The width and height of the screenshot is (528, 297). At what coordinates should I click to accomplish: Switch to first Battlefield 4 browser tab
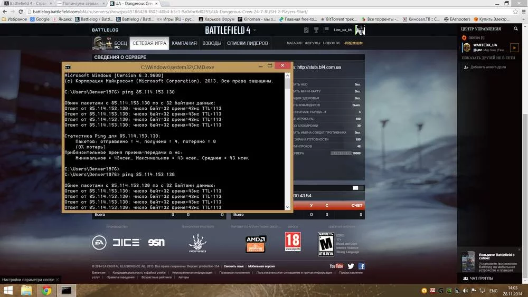click(27, 3)
